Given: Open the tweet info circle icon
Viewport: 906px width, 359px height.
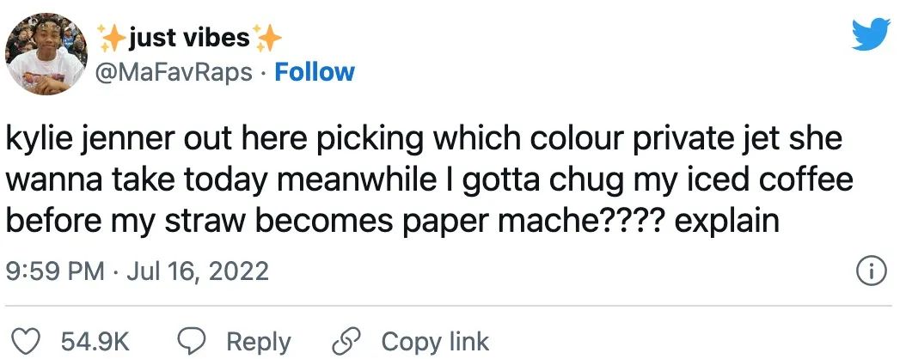Looking at the screenshot, I should tap(872, 272).
